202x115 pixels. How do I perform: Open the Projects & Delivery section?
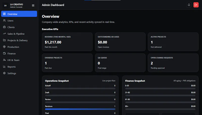tap(19, 40)
